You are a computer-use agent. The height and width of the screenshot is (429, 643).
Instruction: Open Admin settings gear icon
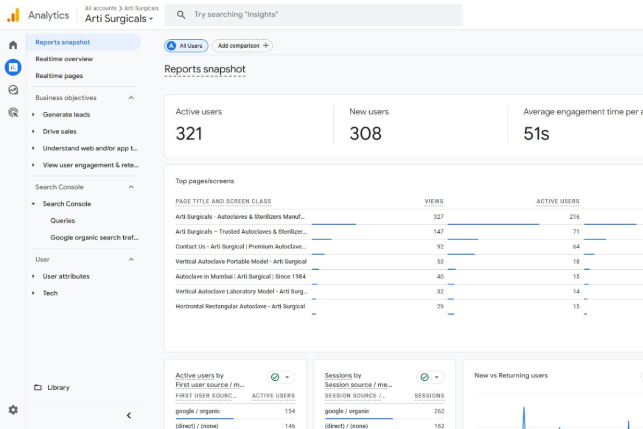click(13, 410)
